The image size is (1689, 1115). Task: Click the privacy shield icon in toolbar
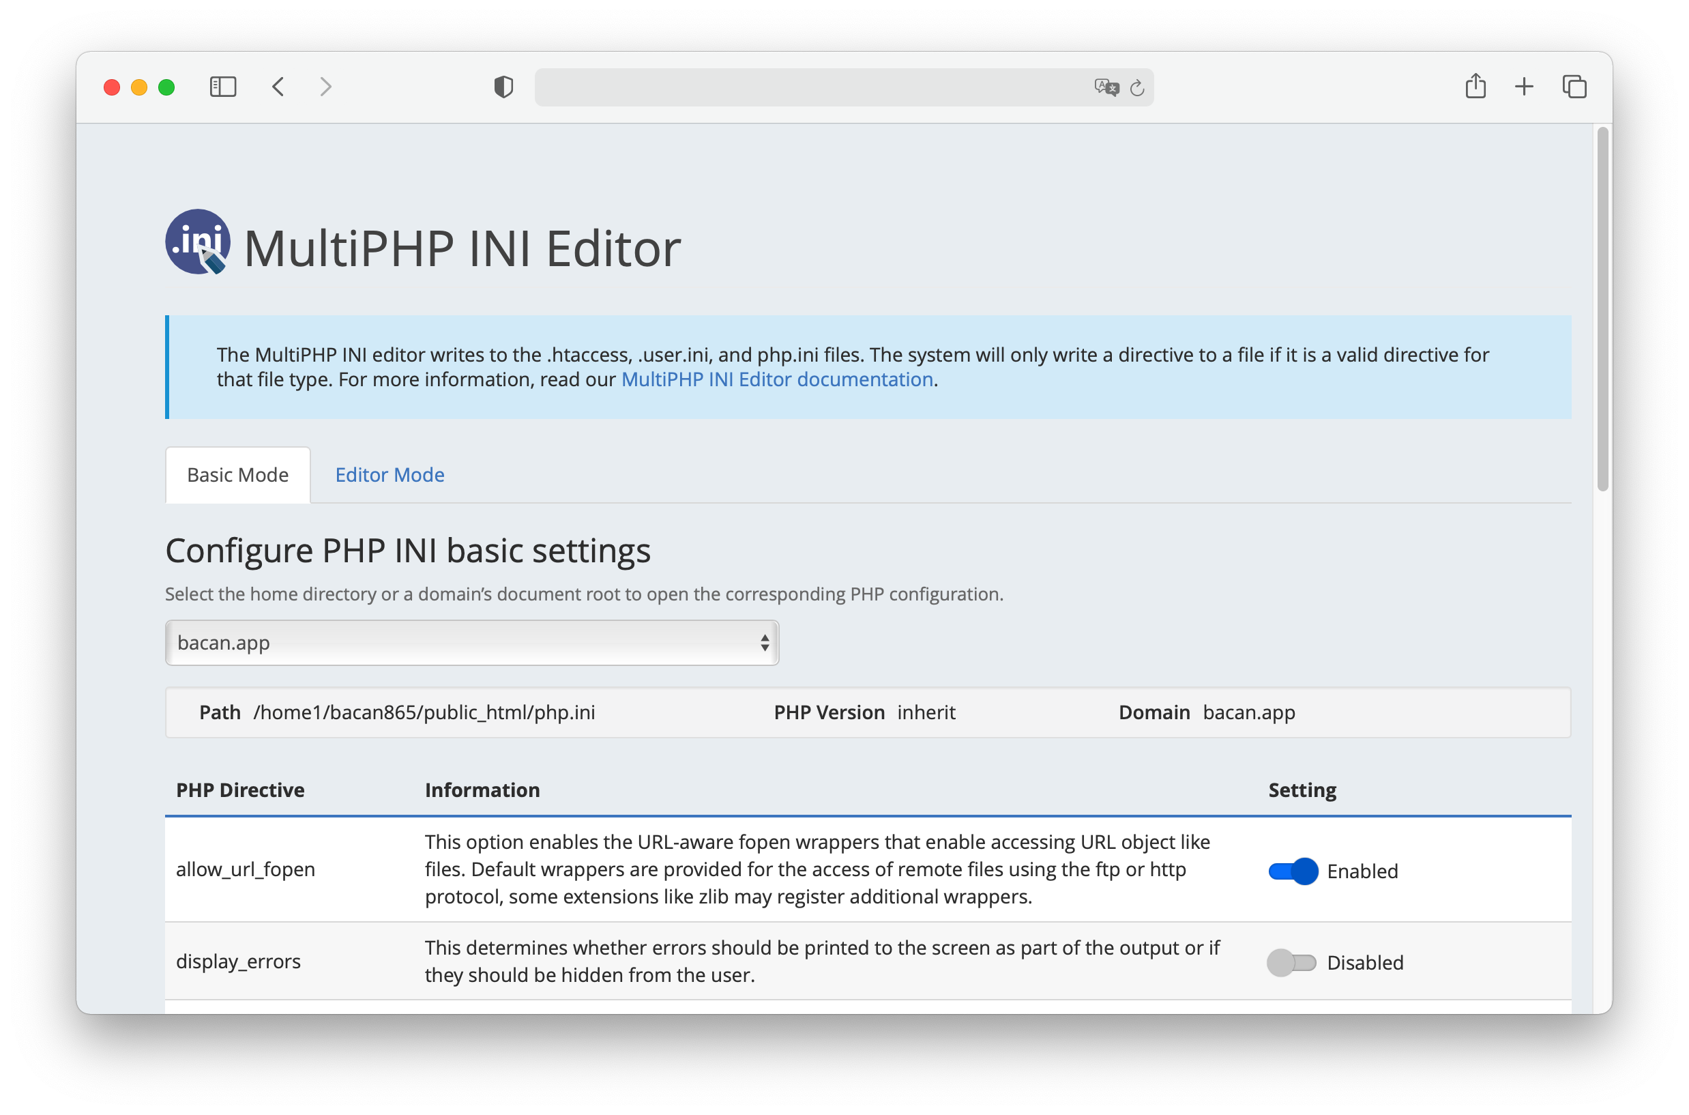[x=503, y=87]
